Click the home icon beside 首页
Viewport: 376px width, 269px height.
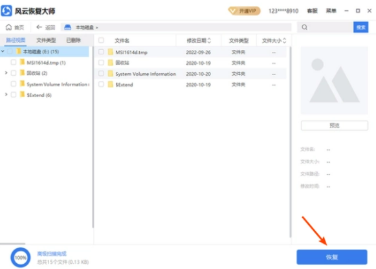coord(8,27)
